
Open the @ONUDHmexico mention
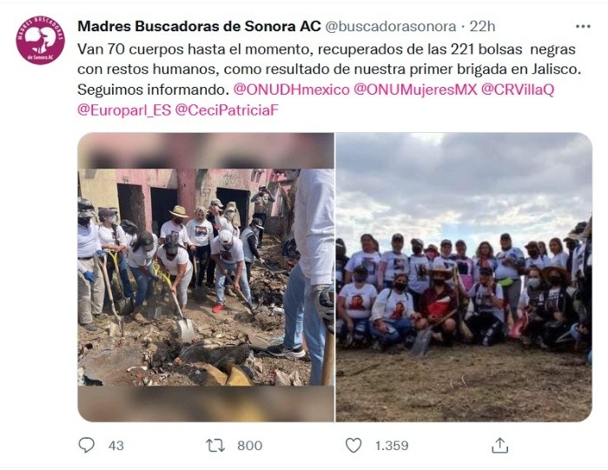pyautogui.click(x=291, y=89)
